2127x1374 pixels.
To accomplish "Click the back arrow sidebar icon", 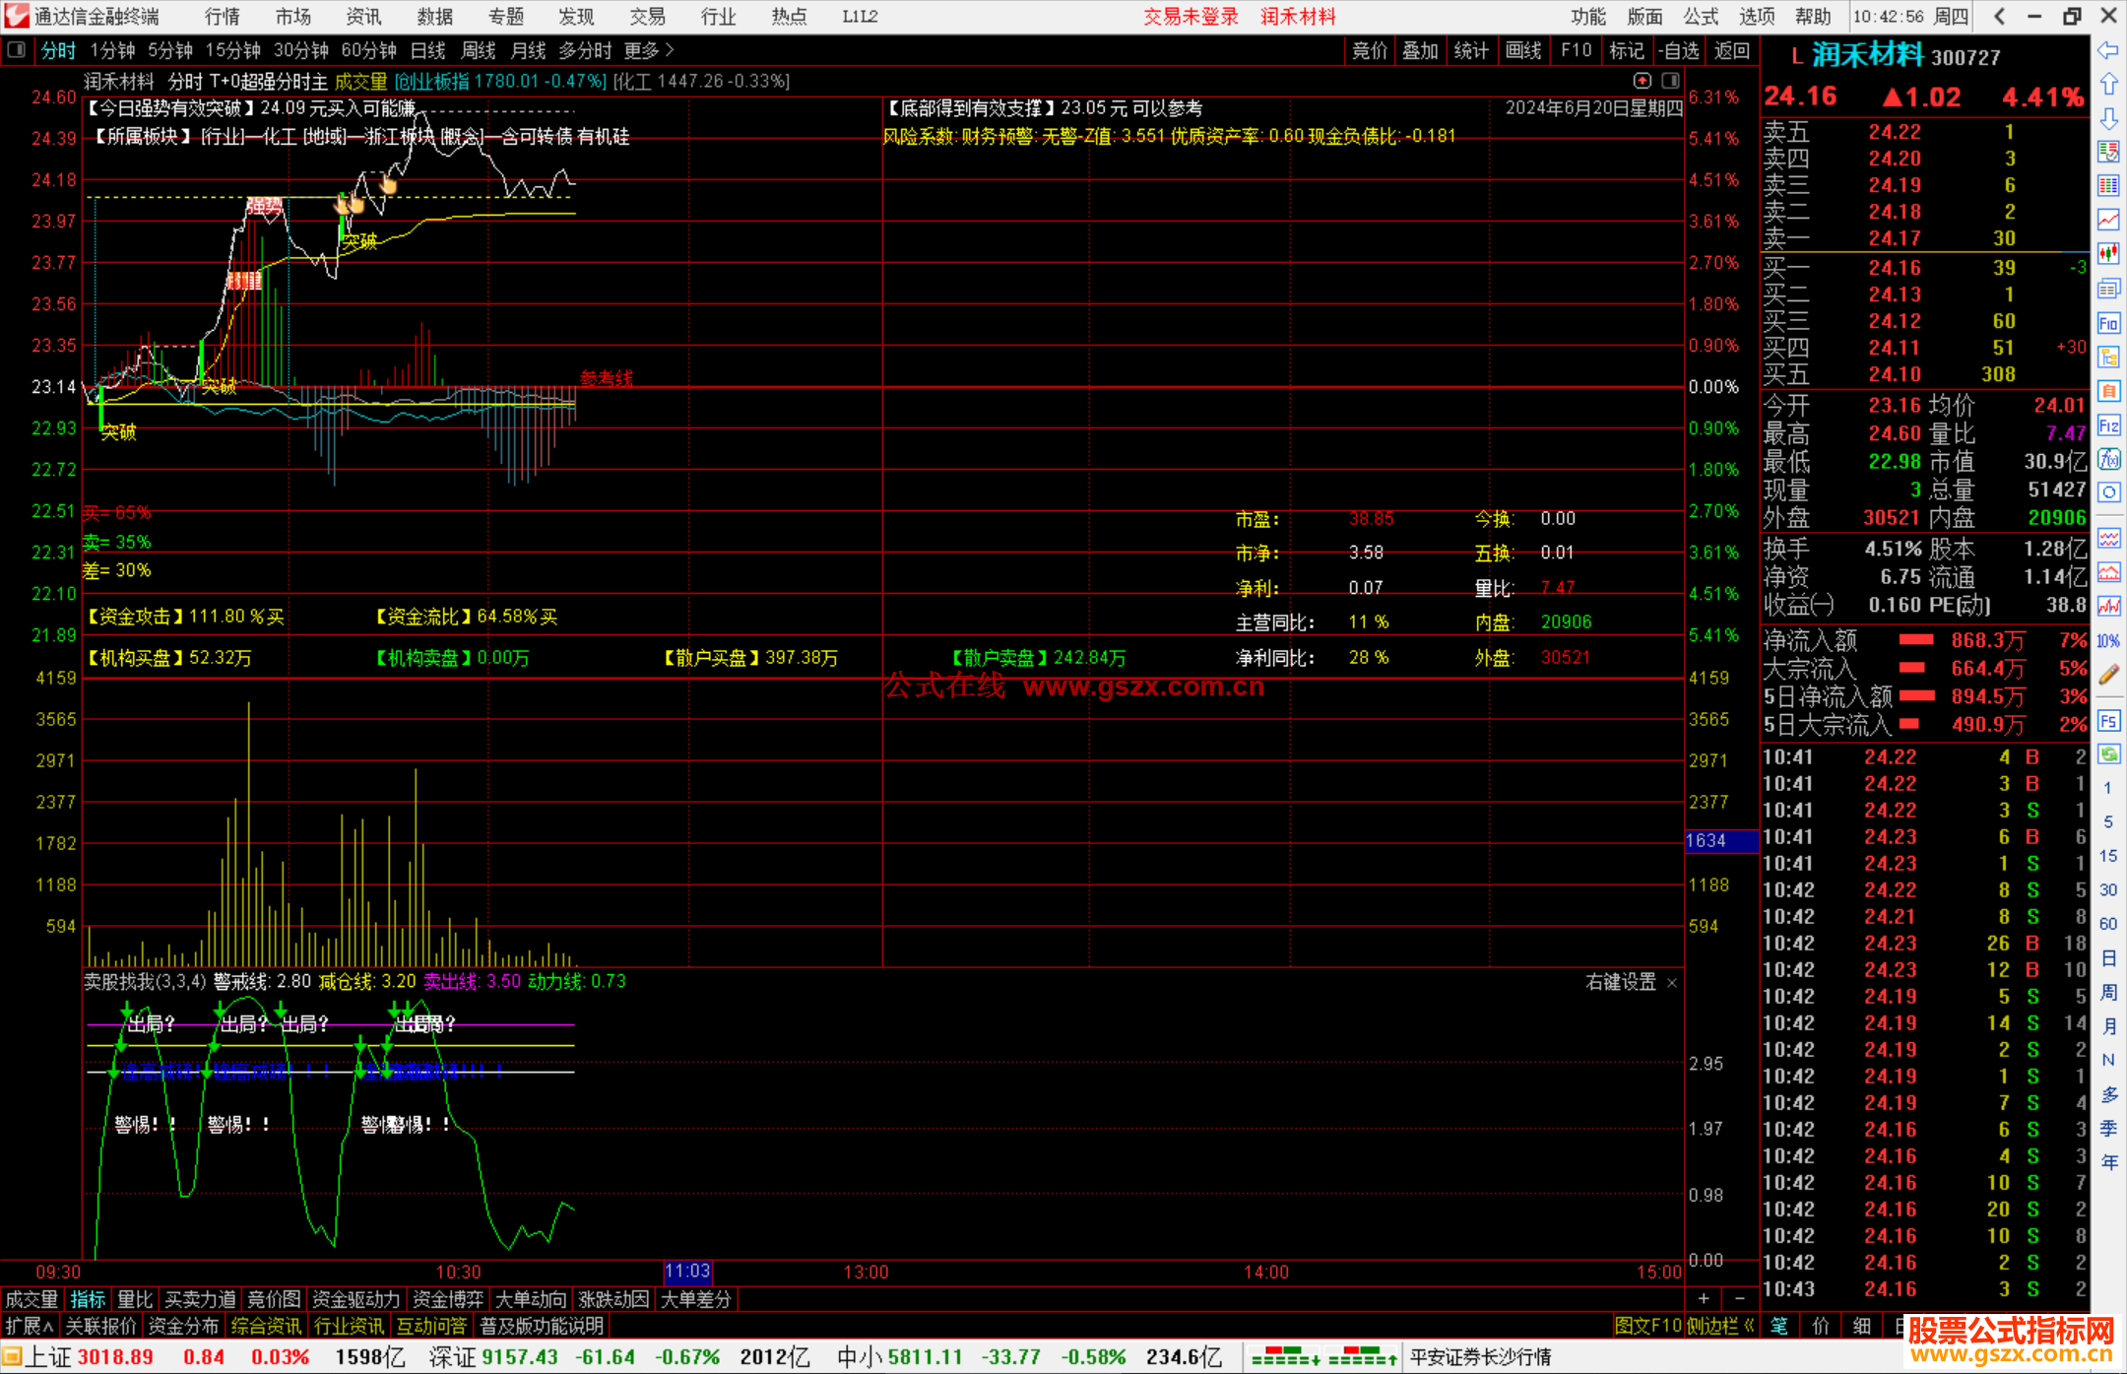I will 2108,50.
